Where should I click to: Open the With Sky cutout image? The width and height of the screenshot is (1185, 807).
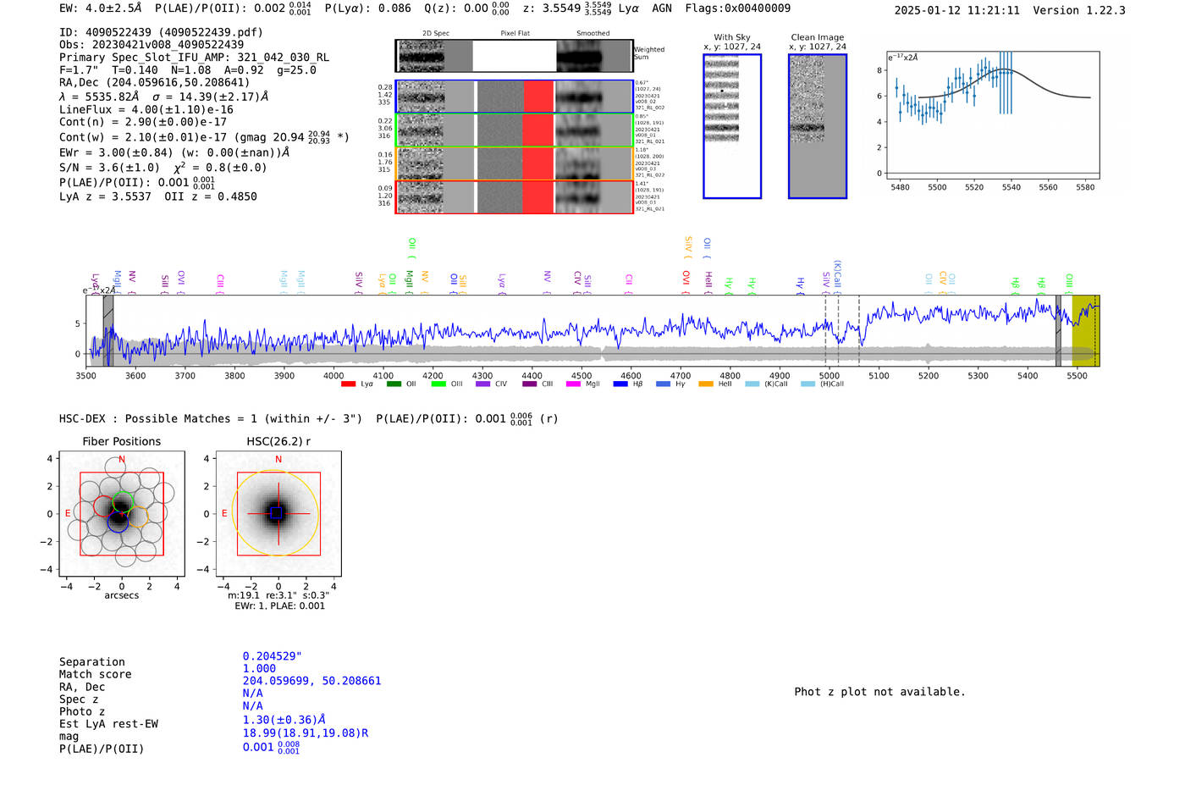coord(732,126)
